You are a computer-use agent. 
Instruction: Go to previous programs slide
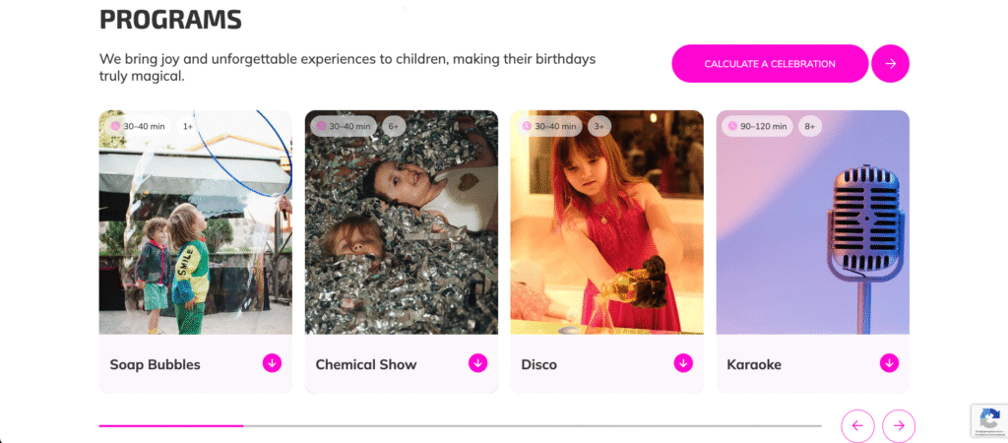tap(857, 425)
